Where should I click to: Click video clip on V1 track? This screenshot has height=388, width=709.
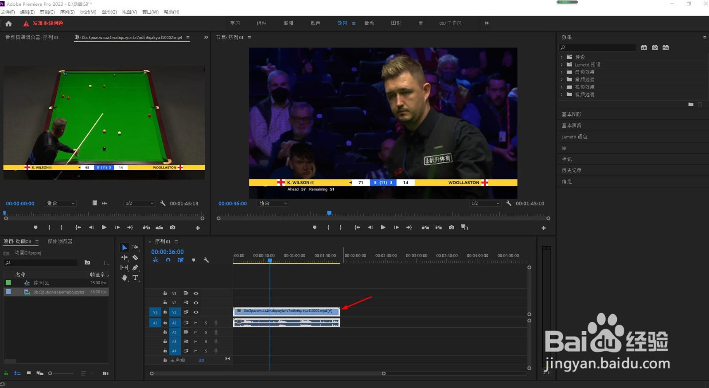tap(287, 311)
